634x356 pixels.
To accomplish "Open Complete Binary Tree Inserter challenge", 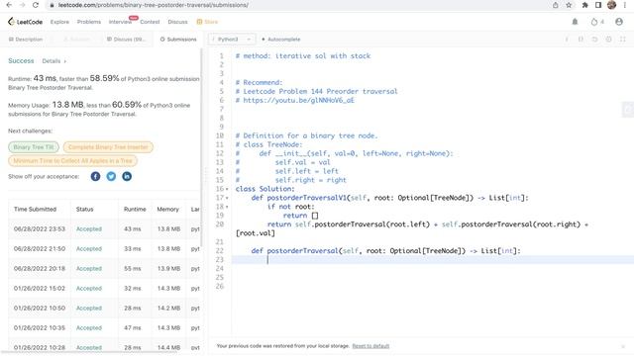I will (108, 147).
